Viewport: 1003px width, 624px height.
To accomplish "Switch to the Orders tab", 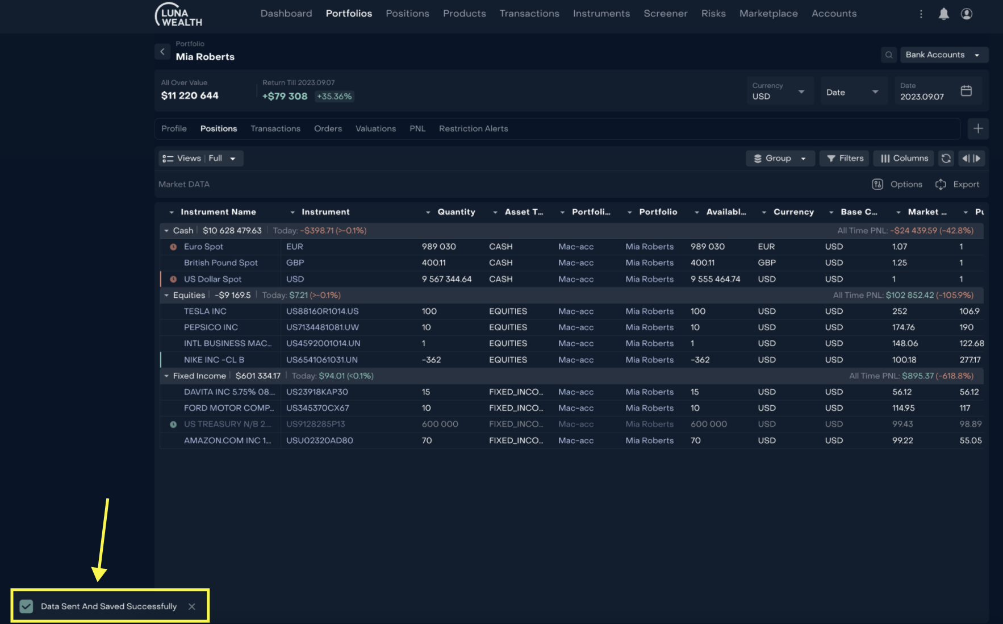I will tap(328, 129).
